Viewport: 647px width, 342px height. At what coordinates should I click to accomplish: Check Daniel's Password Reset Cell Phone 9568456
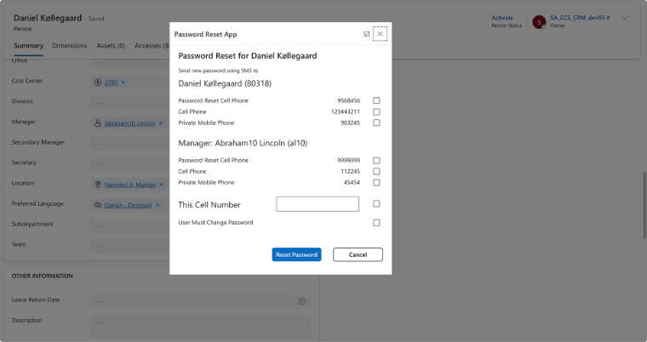pyautogui.click(x=376, y=100)
